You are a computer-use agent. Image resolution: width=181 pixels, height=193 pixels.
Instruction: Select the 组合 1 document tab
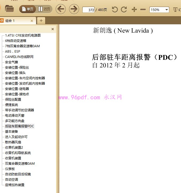point(18,21)
